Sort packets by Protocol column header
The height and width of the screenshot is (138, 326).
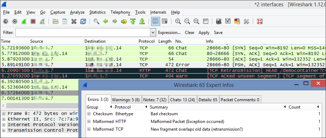coord(148,41)
